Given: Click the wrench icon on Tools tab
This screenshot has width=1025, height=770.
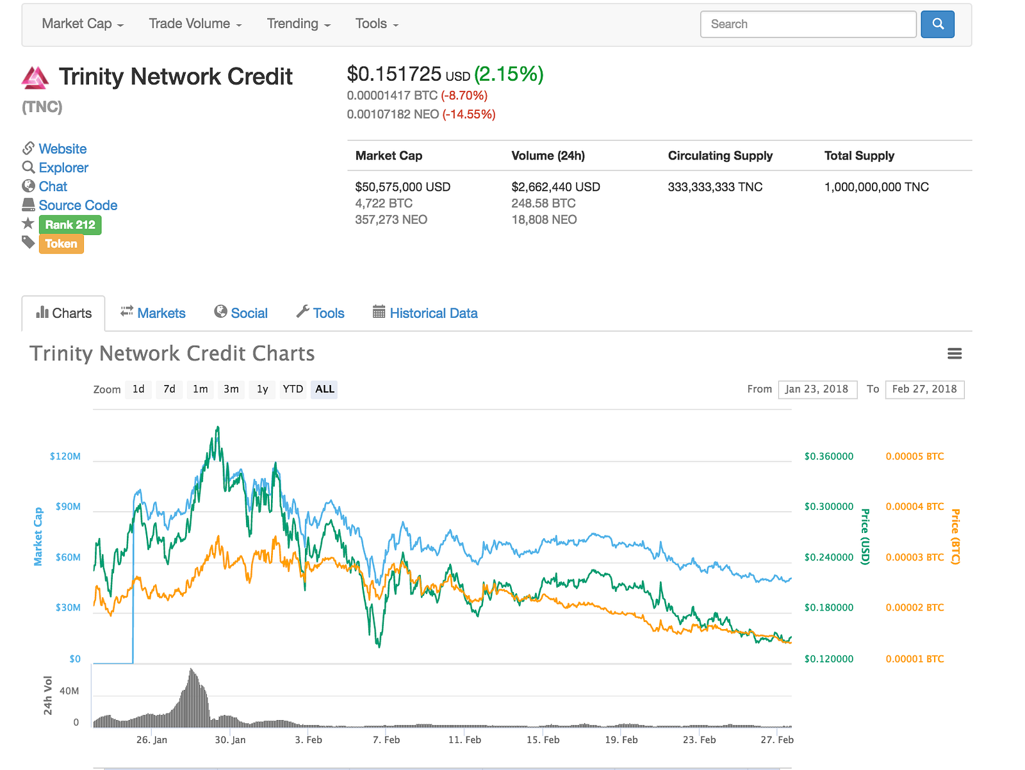Looking at the screenshot, I should (x=303, y=311).
